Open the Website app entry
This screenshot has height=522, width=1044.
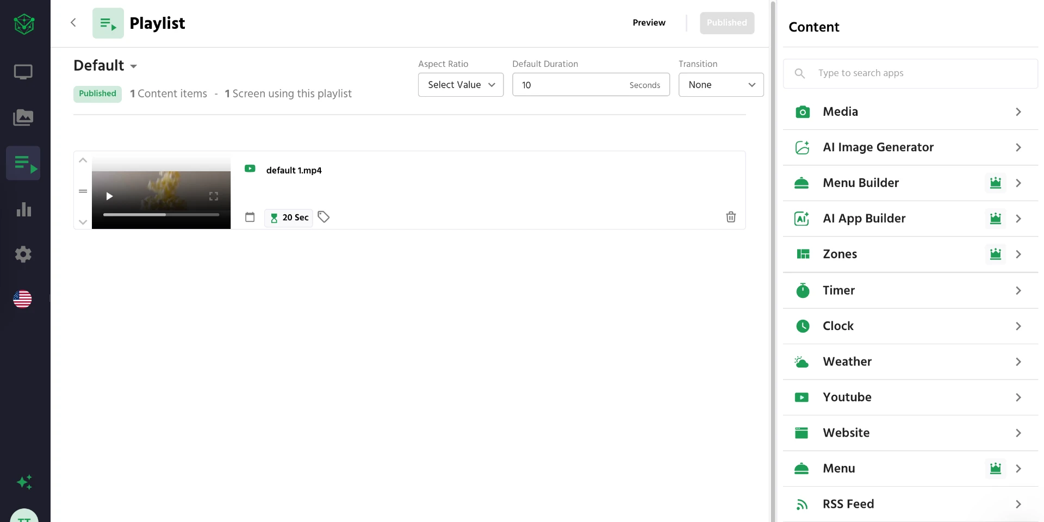pos(910,433)
